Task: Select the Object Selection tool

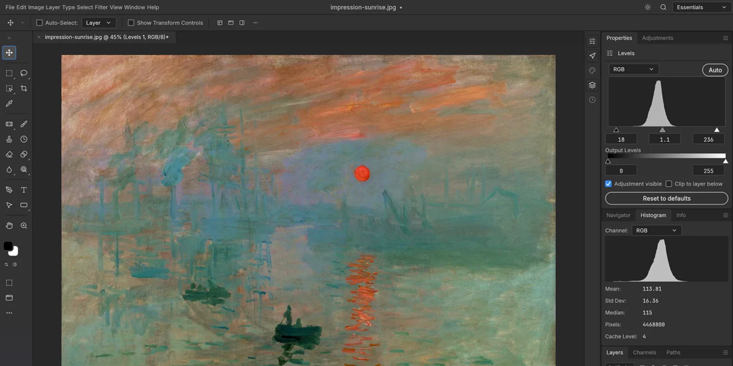Action: [9, 88]
